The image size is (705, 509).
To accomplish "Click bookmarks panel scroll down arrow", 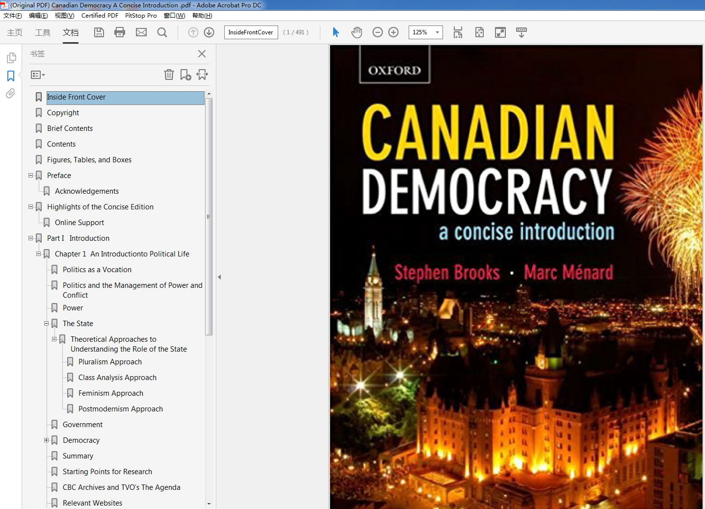I will coord(209,504).
